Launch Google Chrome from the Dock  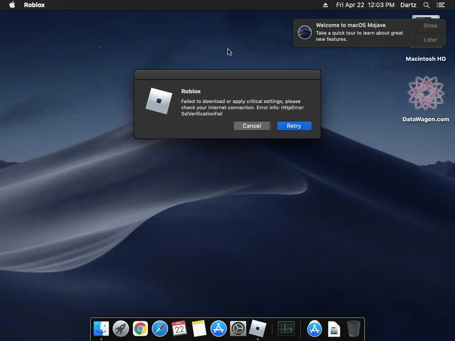140,329
